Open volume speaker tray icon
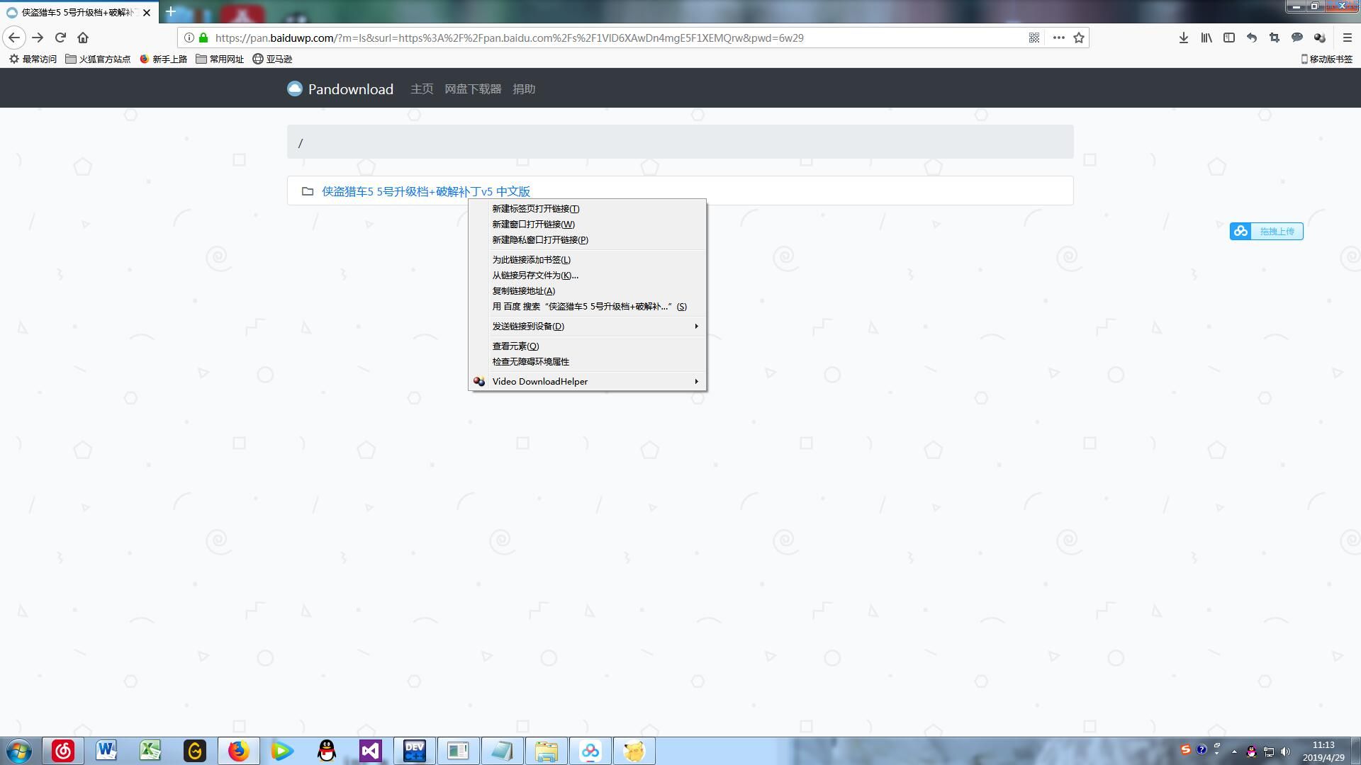This screenshot has width=1361, height=765. point(1285,751)
